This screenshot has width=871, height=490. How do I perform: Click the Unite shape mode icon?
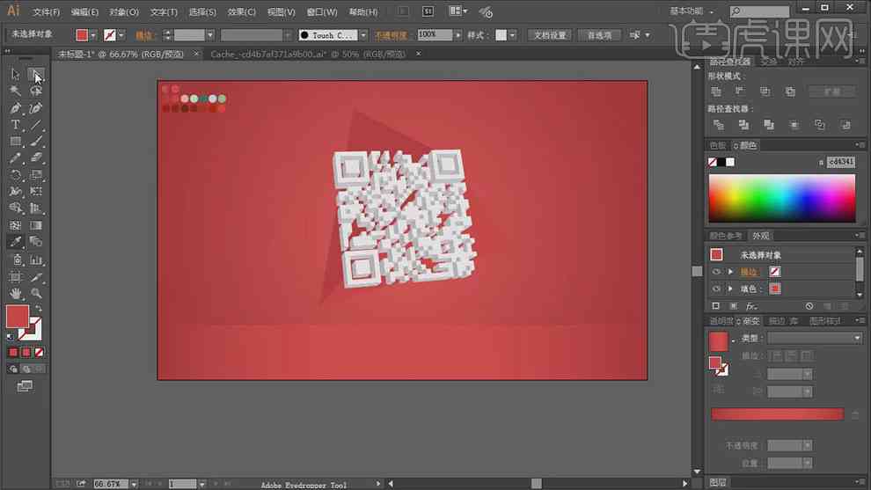point(716,91)
